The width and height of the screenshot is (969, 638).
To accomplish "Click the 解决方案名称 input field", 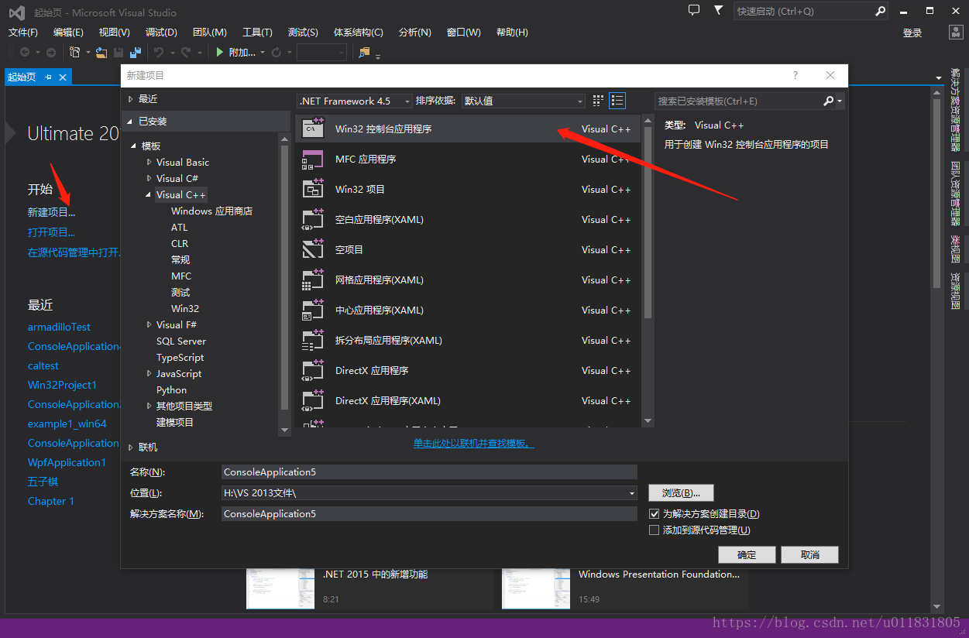I will coord(429,514).
